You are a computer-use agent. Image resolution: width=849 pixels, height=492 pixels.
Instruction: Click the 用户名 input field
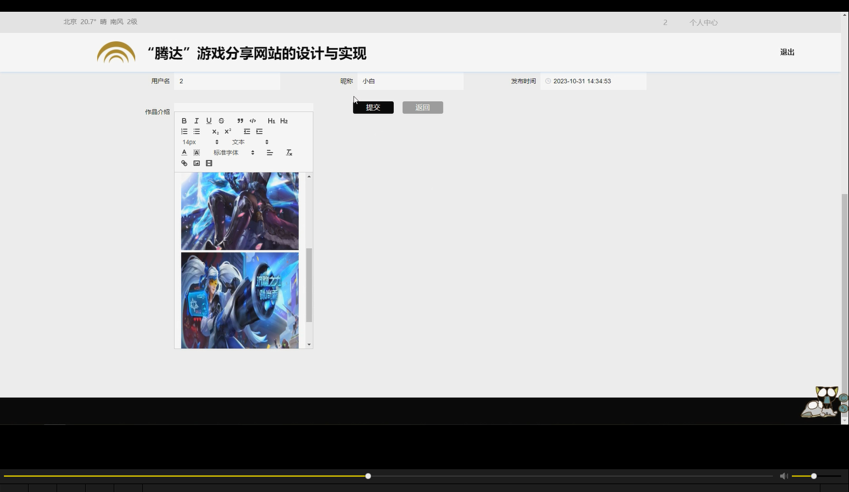227,81
